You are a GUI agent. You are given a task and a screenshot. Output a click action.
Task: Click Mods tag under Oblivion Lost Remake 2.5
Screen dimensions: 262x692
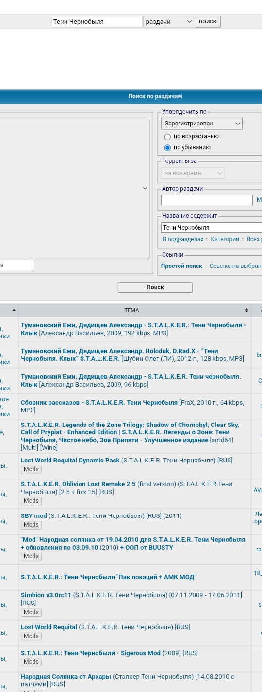pos(31,501)
